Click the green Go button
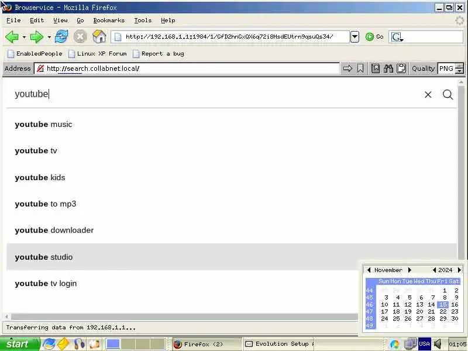The height and width of the screenshot is (351, 468). (x=374, y=37)
